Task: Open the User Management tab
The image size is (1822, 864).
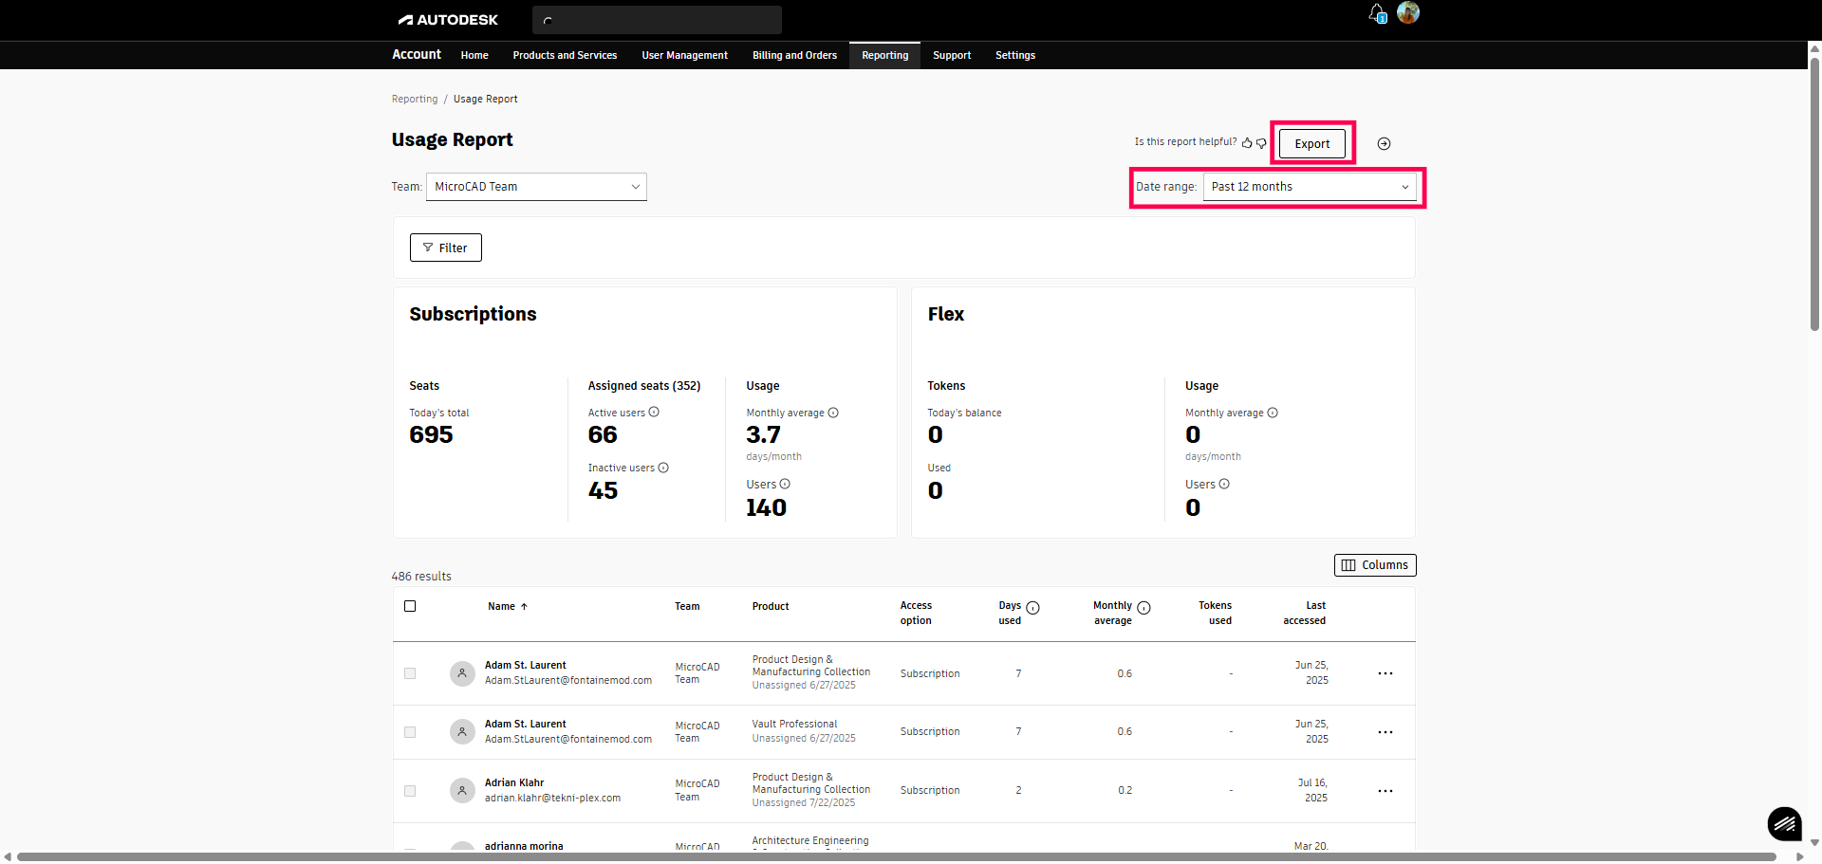Action: click(684, 56)
